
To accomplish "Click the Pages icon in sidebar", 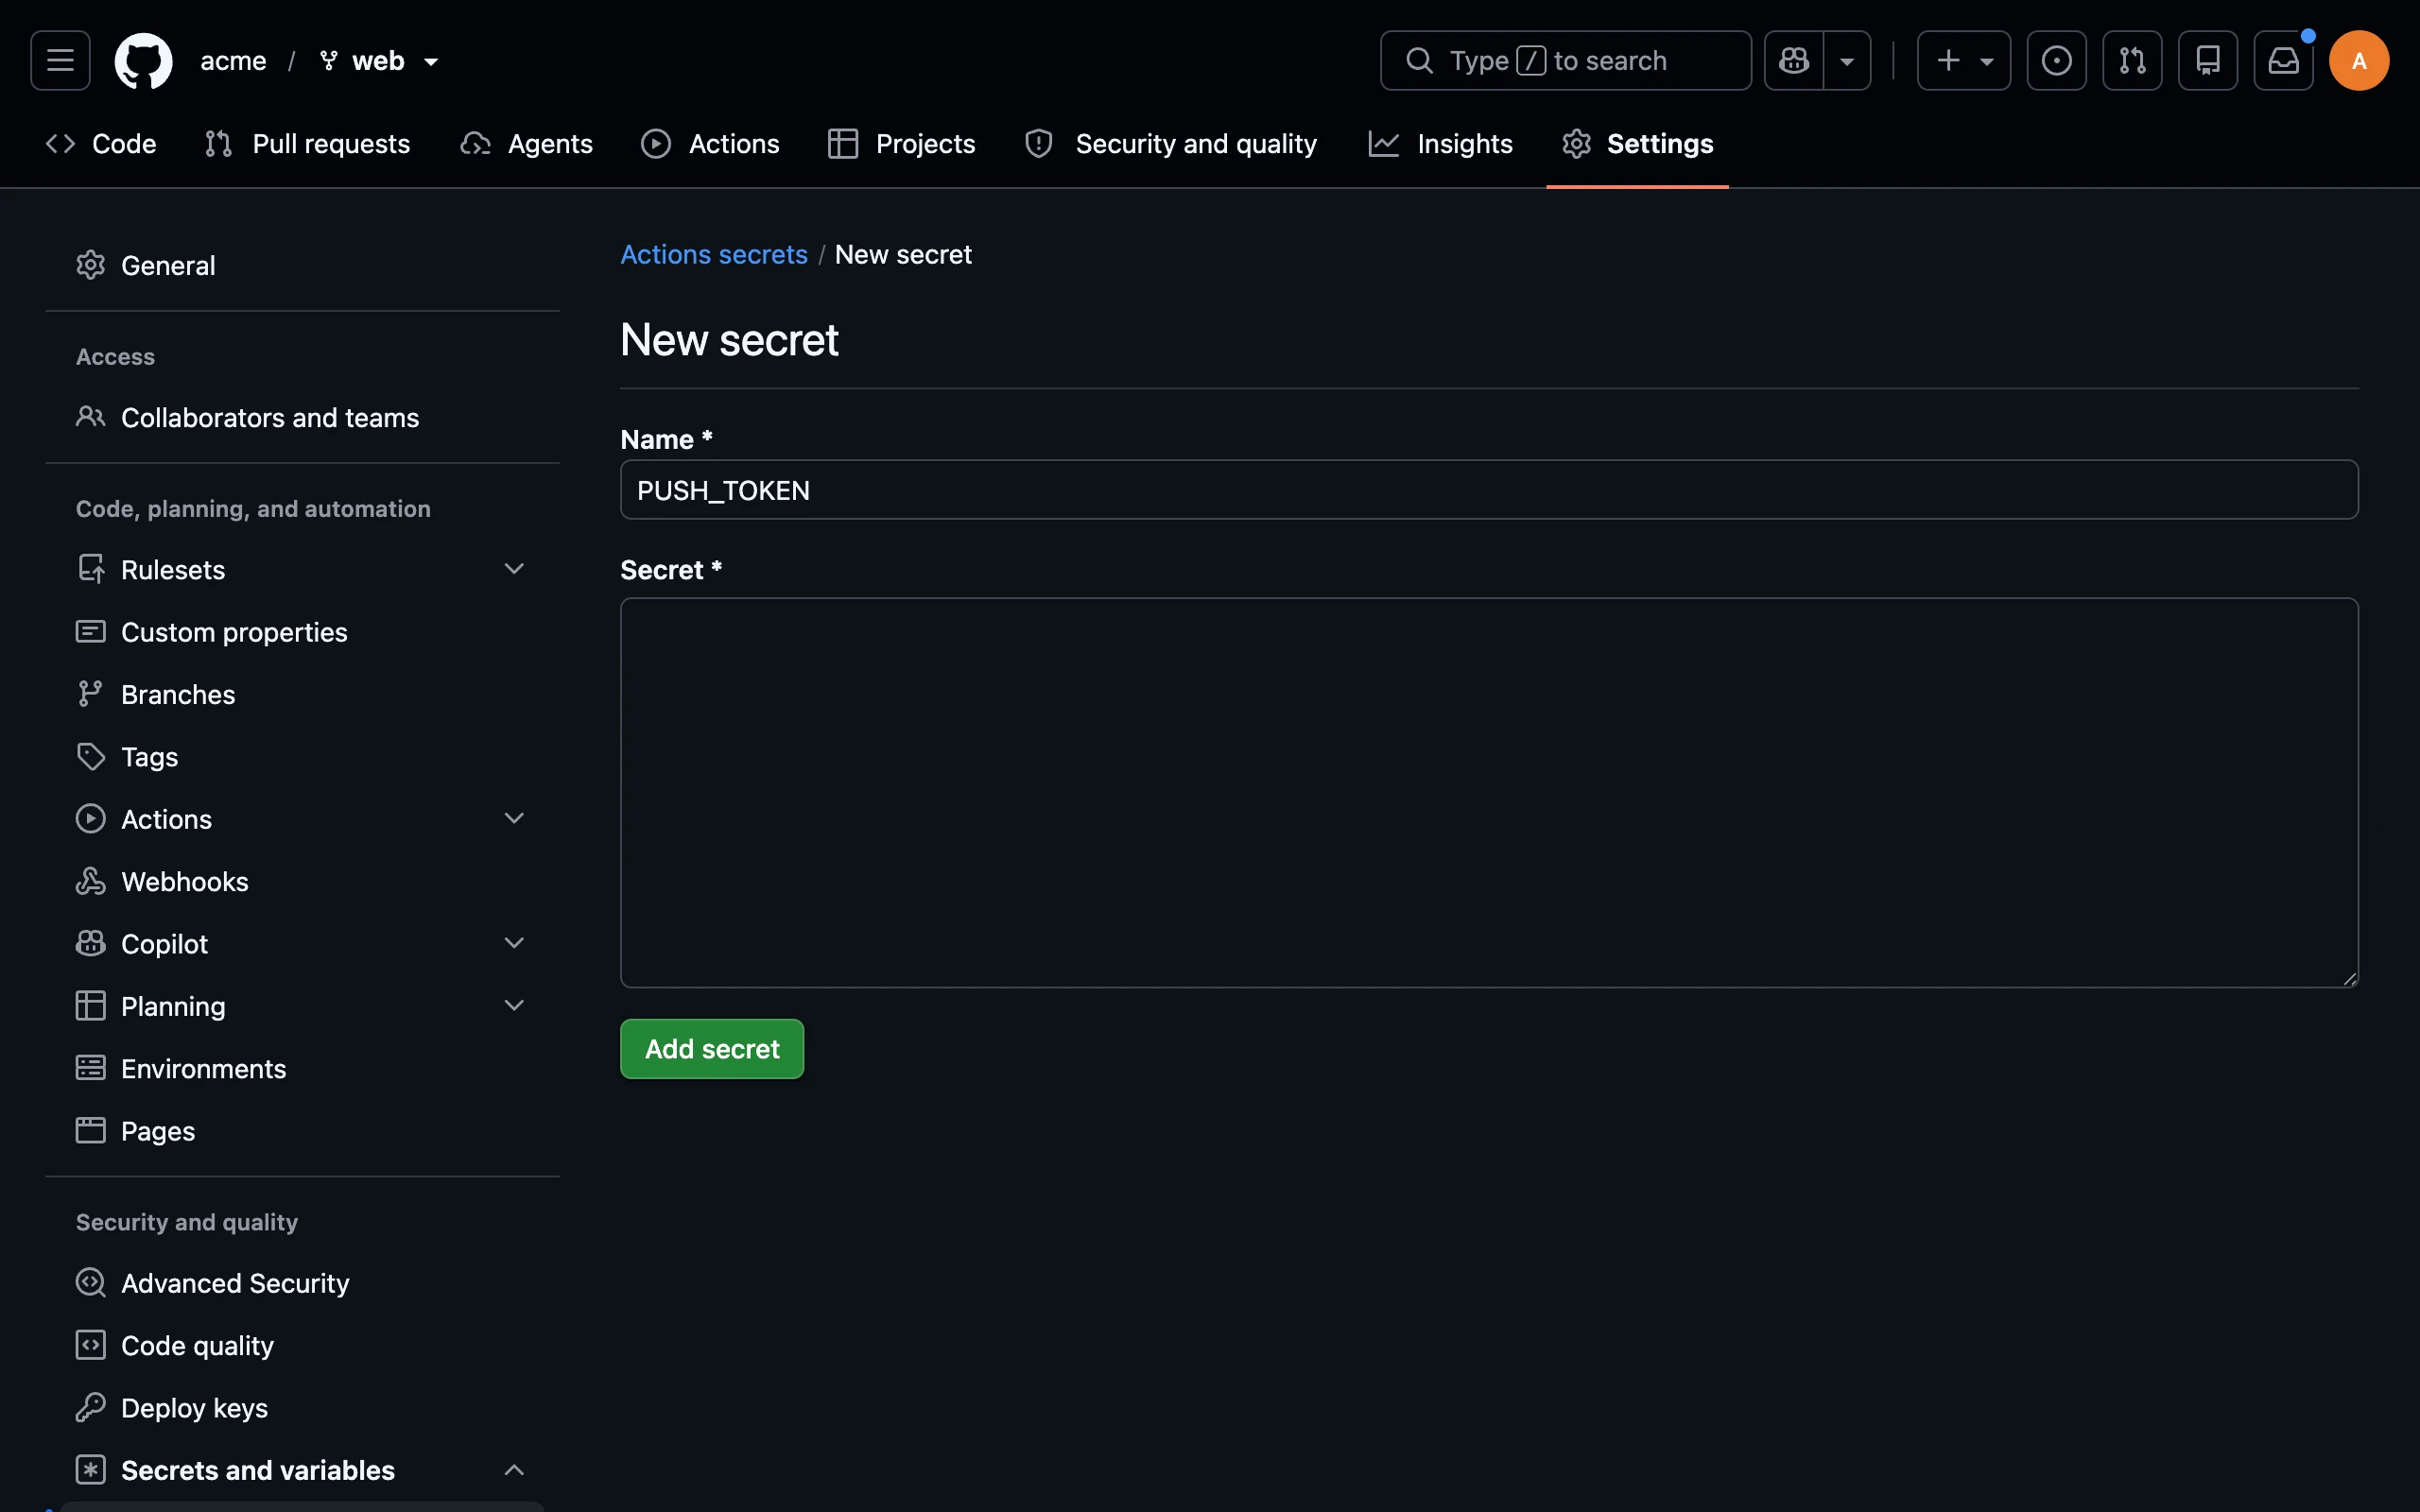I will pyautogui.click(x=91, y=1130).
